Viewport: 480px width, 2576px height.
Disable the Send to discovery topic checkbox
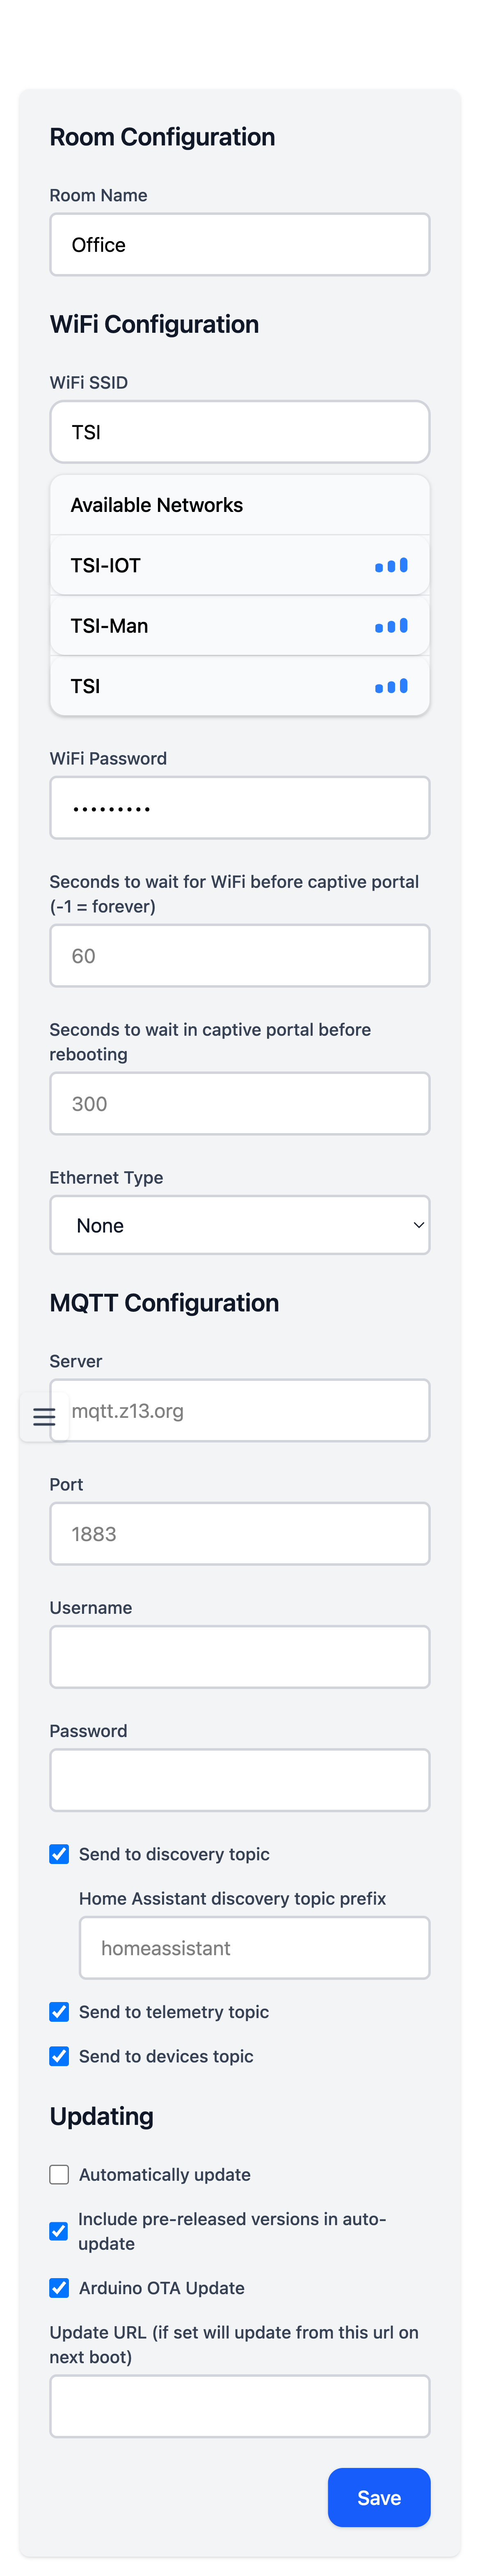pos(59,1854)
